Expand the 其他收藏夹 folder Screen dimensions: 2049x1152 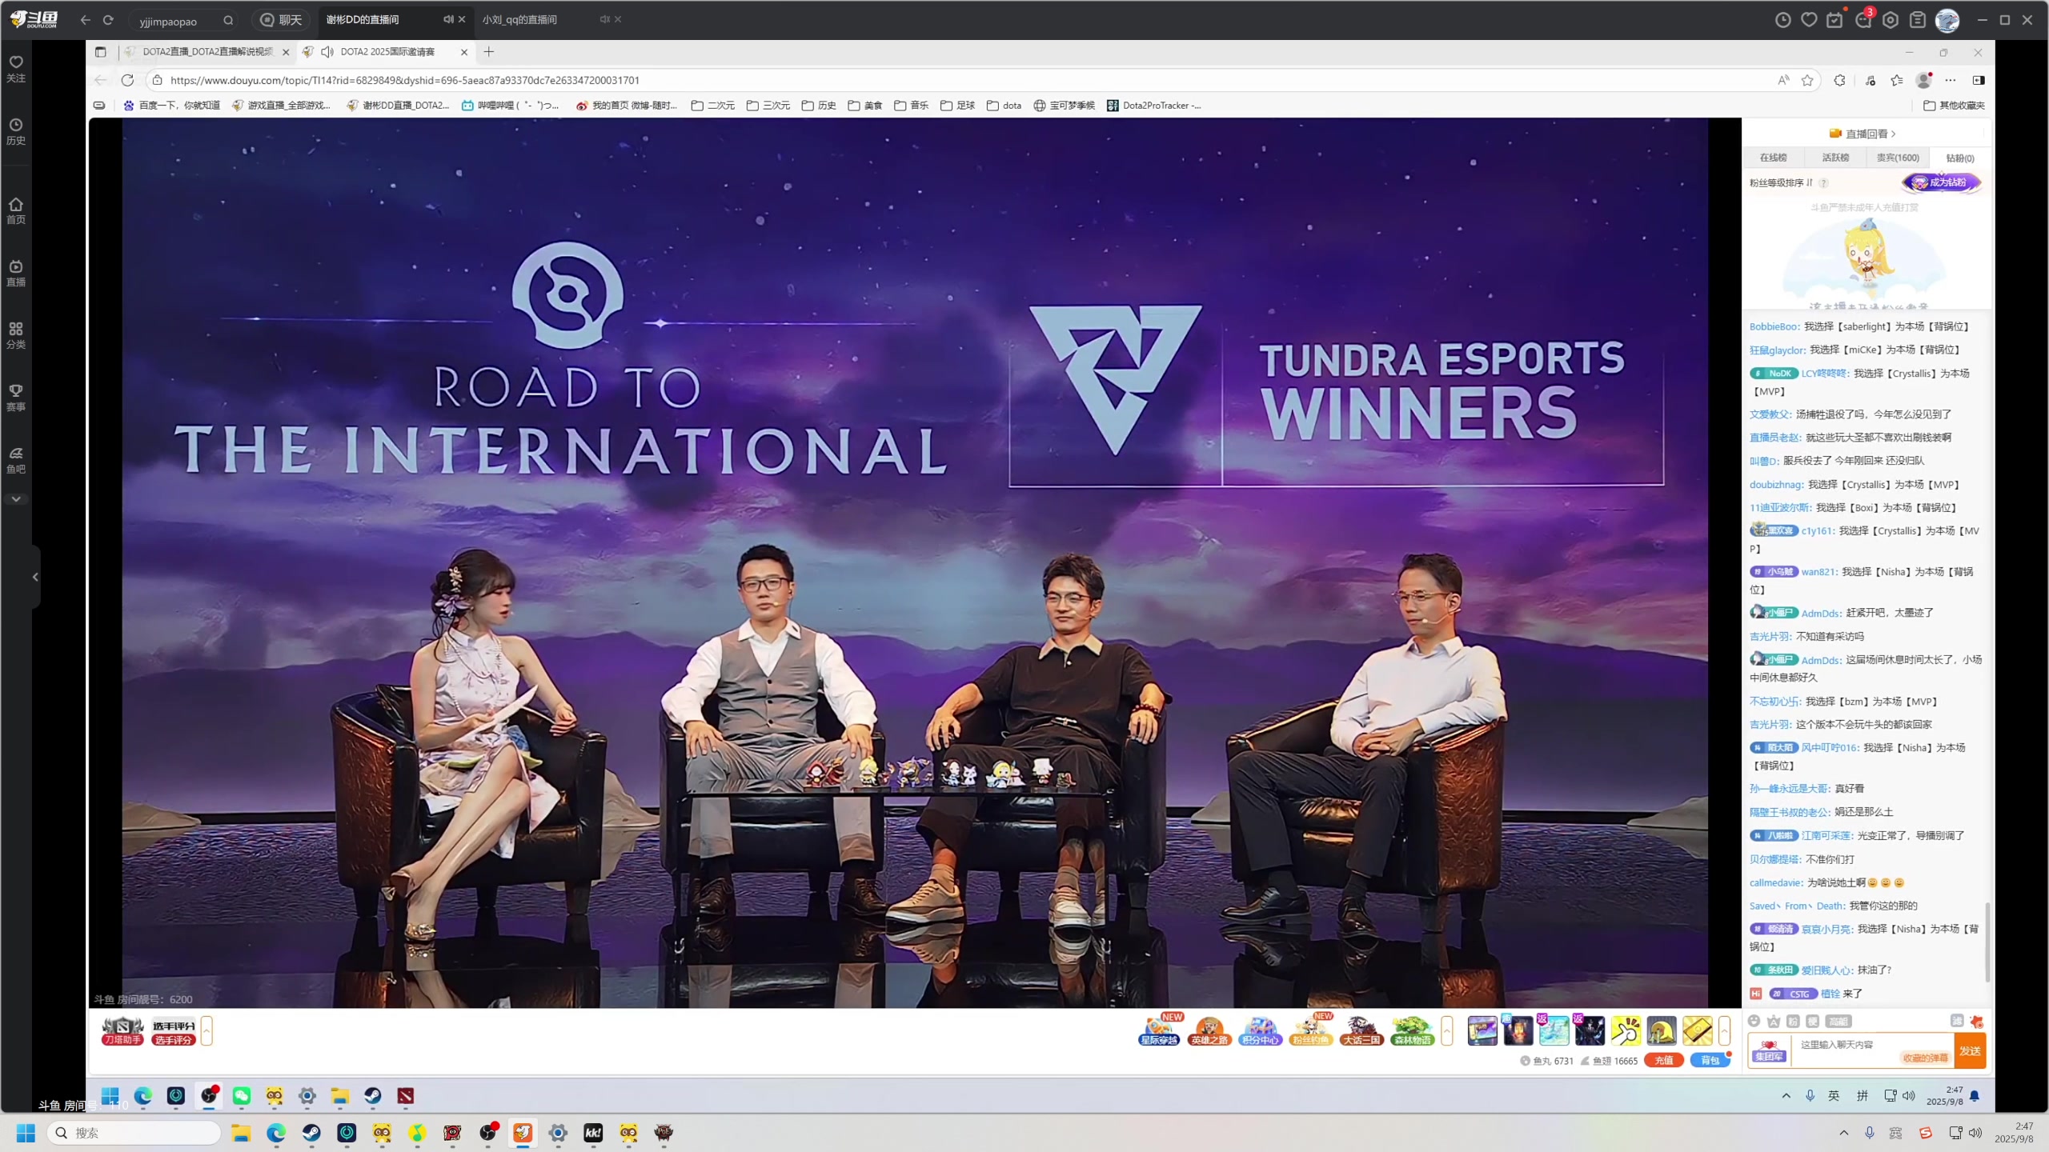click(1954, 106)
